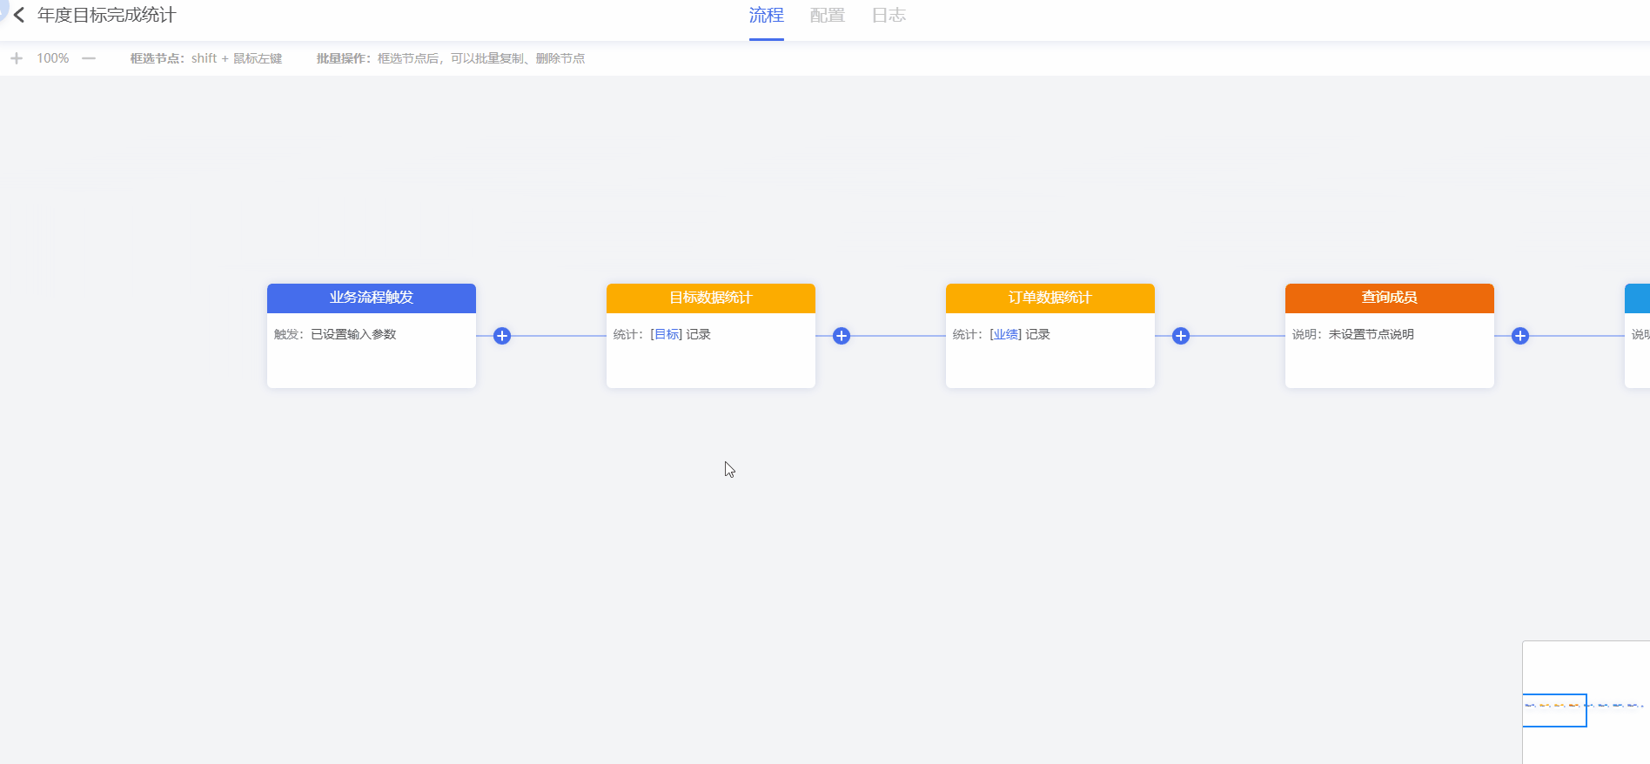This screenshot has height=764, width=1650.
Task: Select the 查询成员 node header
Action: click(x=1390, y=298)
